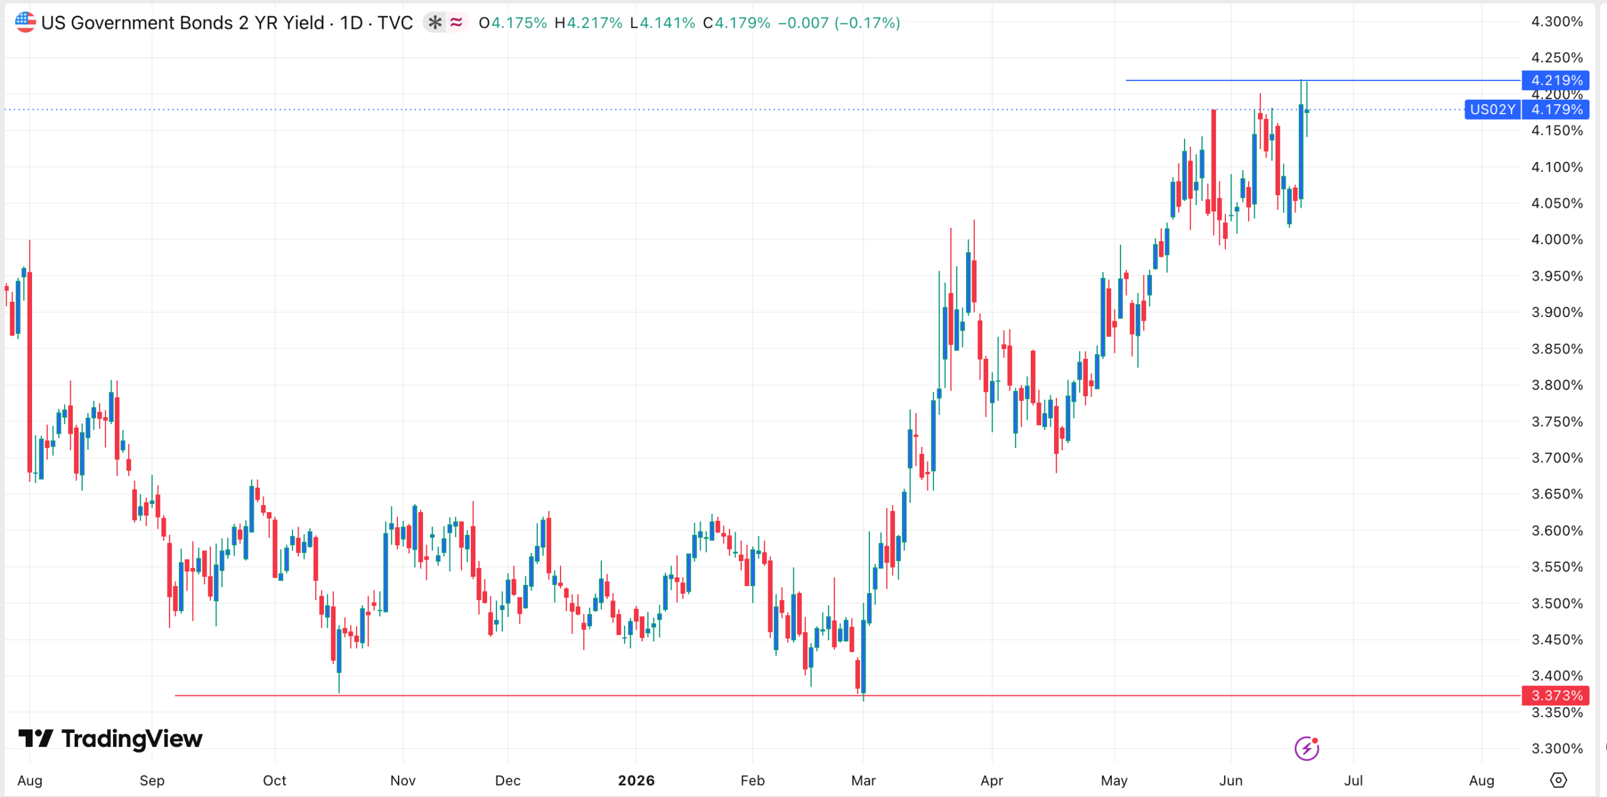Screen dimensions: 1607x797
Task: Click the 3.300% price axis label
Action: tap(1557, 748)
